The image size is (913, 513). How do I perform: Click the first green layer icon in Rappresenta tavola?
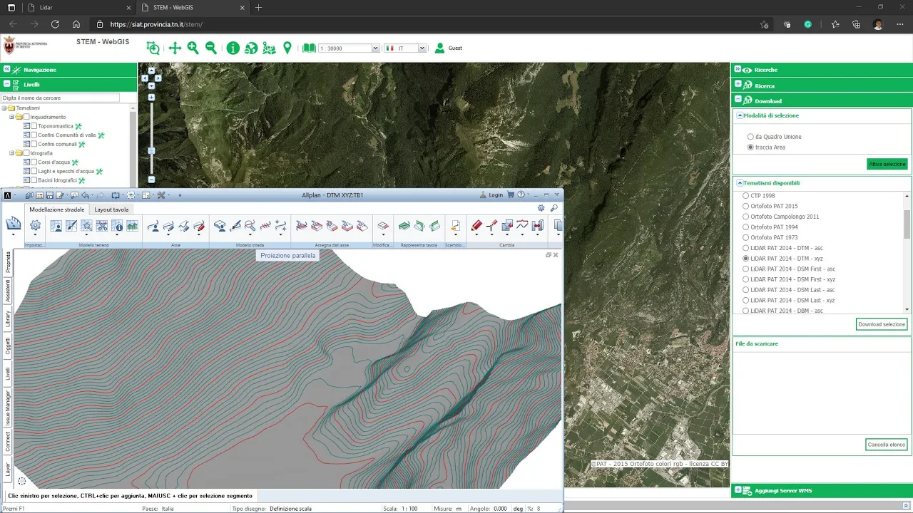404,226
